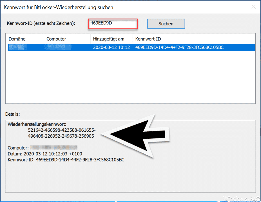Click recovery key line 521642-466598-423588-061655-
This screenshot has height=202, width=261.
tap(62, 130)
